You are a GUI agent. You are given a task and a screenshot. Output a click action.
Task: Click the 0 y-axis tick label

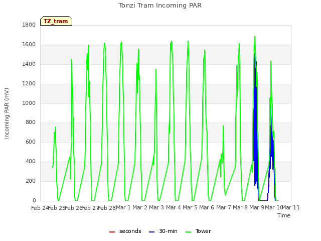pyautogui.click(x=34, y=200)
